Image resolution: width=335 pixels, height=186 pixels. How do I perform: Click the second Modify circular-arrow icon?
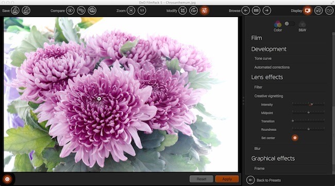[x=194, y=10]
